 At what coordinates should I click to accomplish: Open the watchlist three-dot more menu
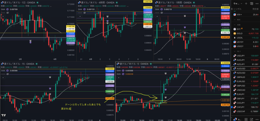257,4
